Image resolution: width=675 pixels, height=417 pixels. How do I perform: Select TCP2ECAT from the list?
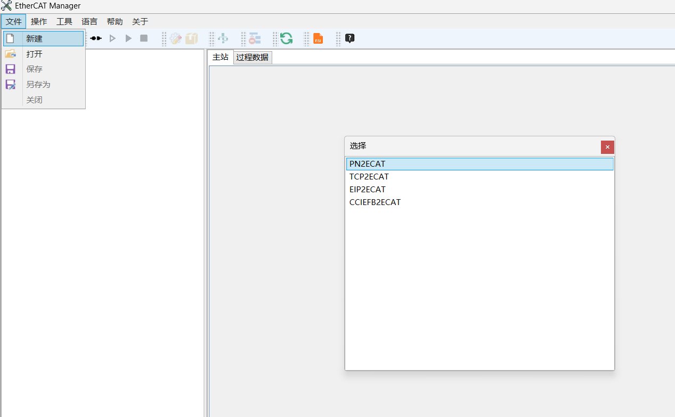369,177
